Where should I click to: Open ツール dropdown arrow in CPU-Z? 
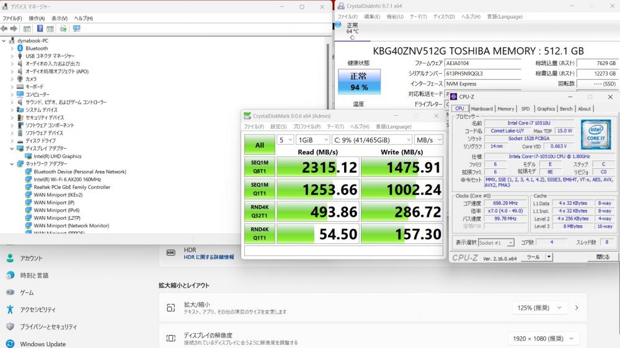point(549,257)
